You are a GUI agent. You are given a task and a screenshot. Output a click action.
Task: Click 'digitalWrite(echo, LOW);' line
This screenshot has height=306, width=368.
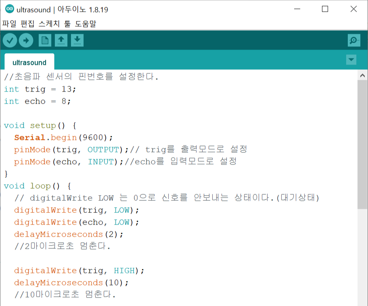click(x=77, y=222)
